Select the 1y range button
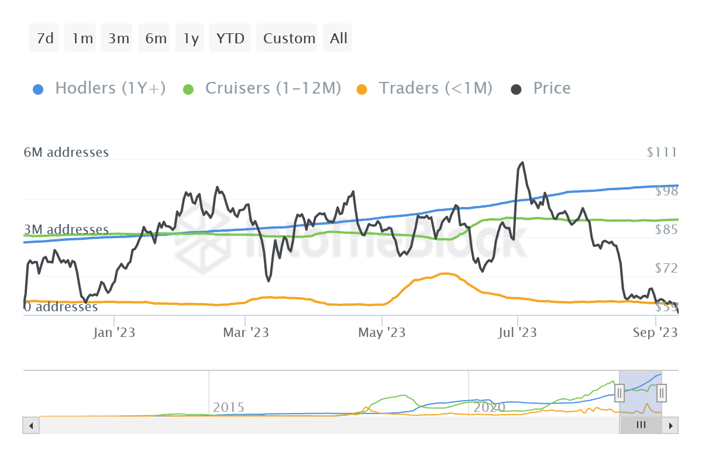 (191, 39)
